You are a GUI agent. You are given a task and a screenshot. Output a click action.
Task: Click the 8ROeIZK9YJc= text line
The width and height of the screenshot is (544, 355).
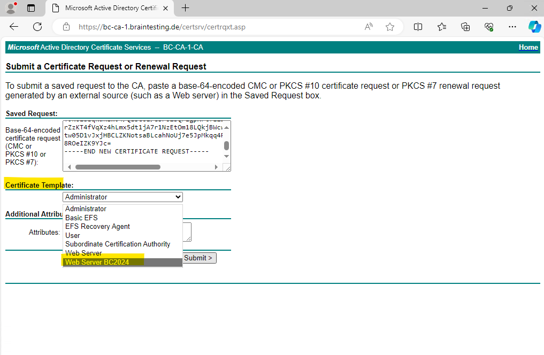pos(87,143)
